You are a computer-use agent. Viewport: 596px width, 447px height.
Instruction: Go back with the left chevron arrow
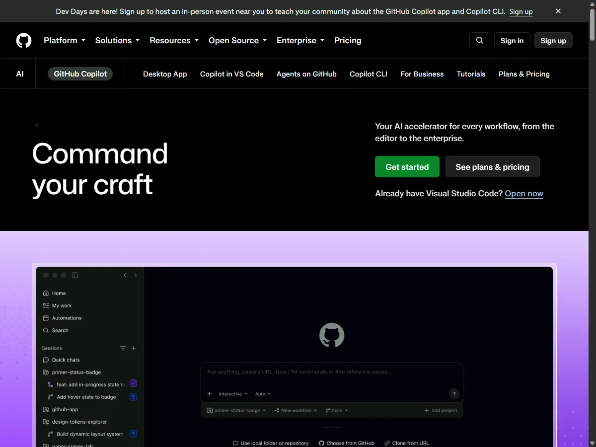pos(125,275)
